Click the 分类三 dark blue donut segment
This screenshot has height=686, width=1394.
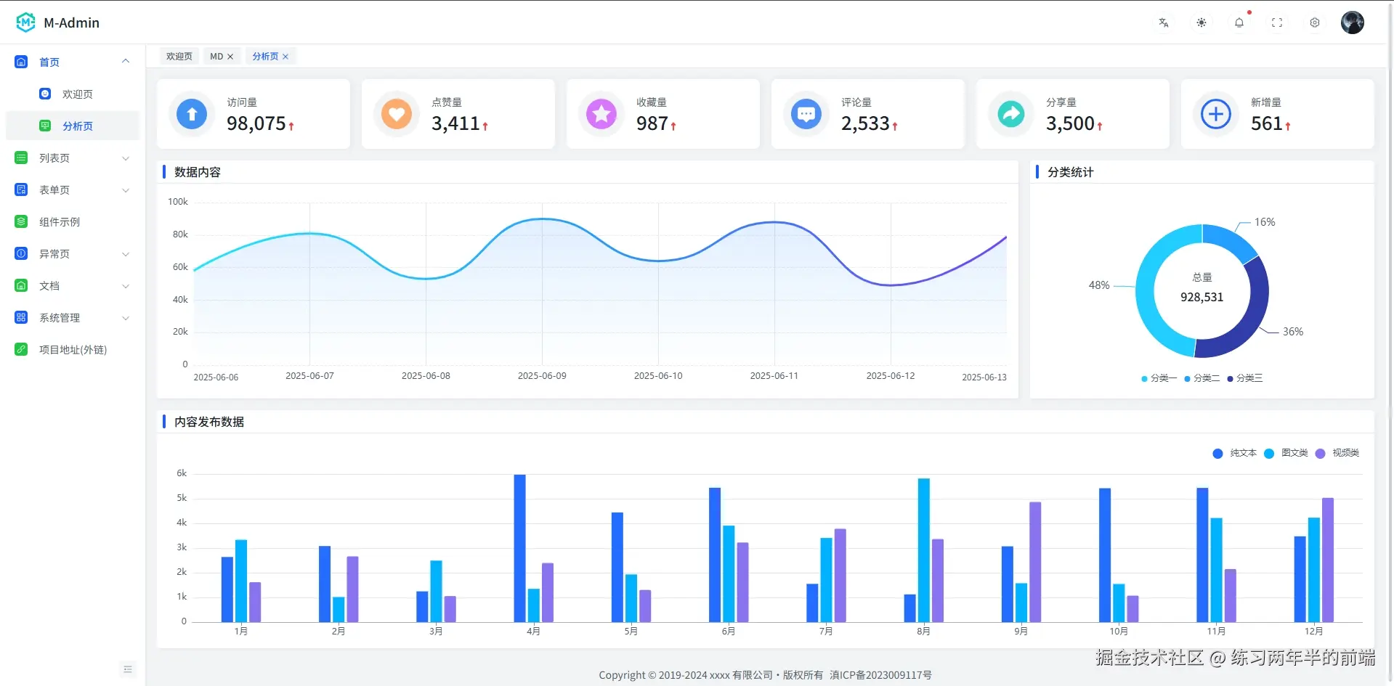tap(1248, 318)
